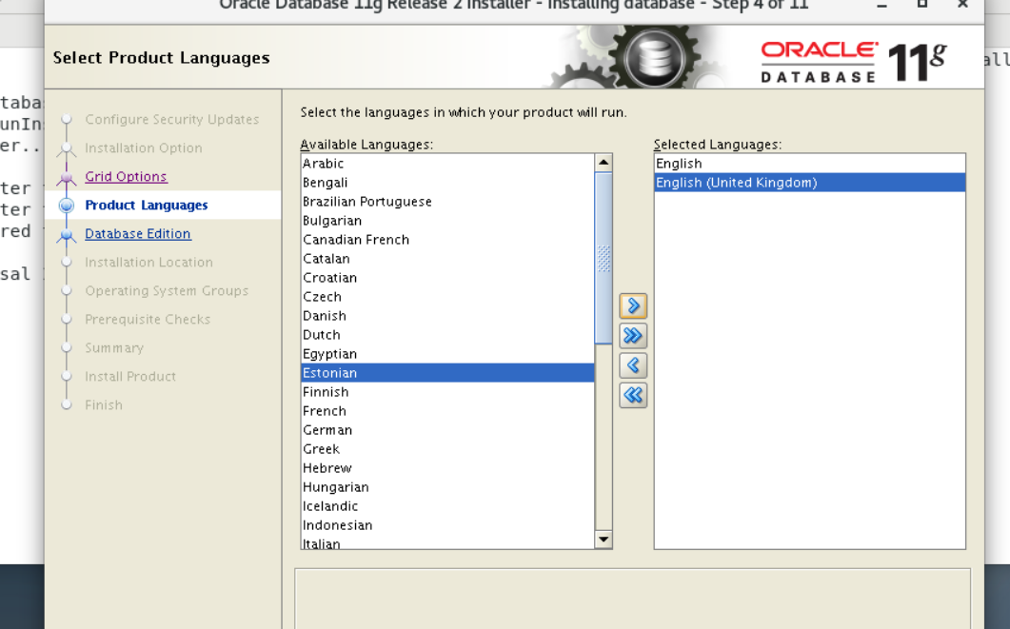Select the Product Languages step
Viewport: 1010px width, 629px height.
click(x=147, y=205)
